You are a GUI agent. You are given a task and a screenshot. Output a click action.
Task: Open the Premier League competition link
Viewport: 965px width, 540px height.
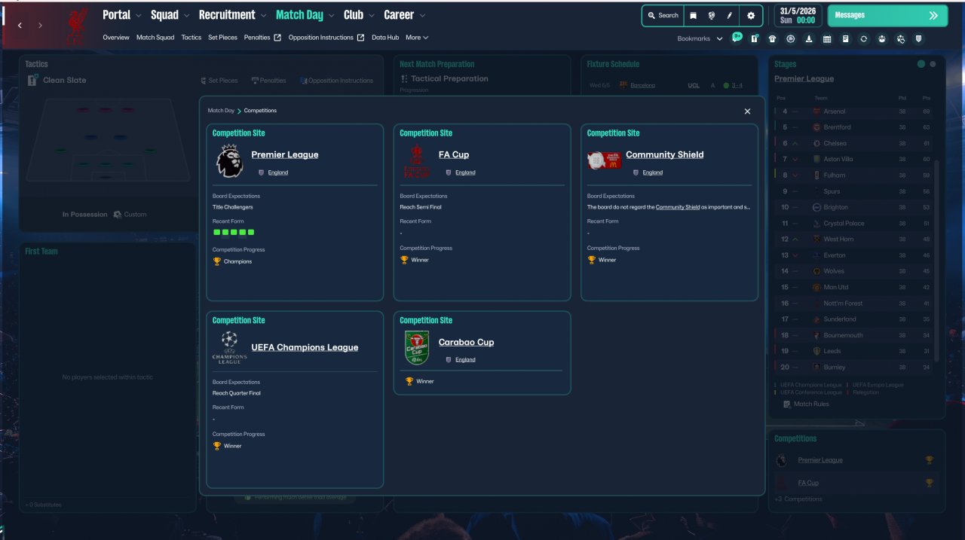tap(285, 154)
